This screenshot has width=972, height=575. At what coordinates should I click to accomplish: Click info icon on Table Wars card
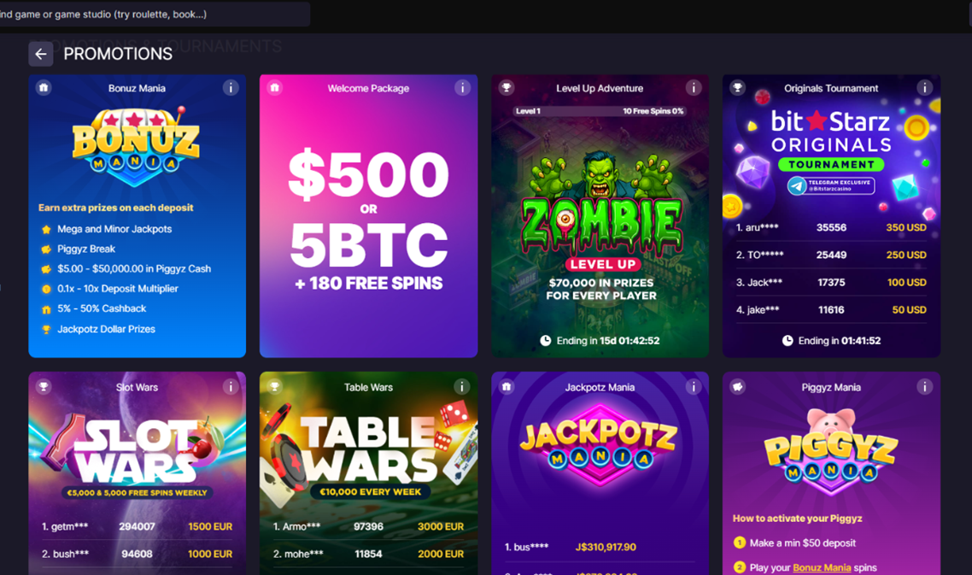pos(462,387)
